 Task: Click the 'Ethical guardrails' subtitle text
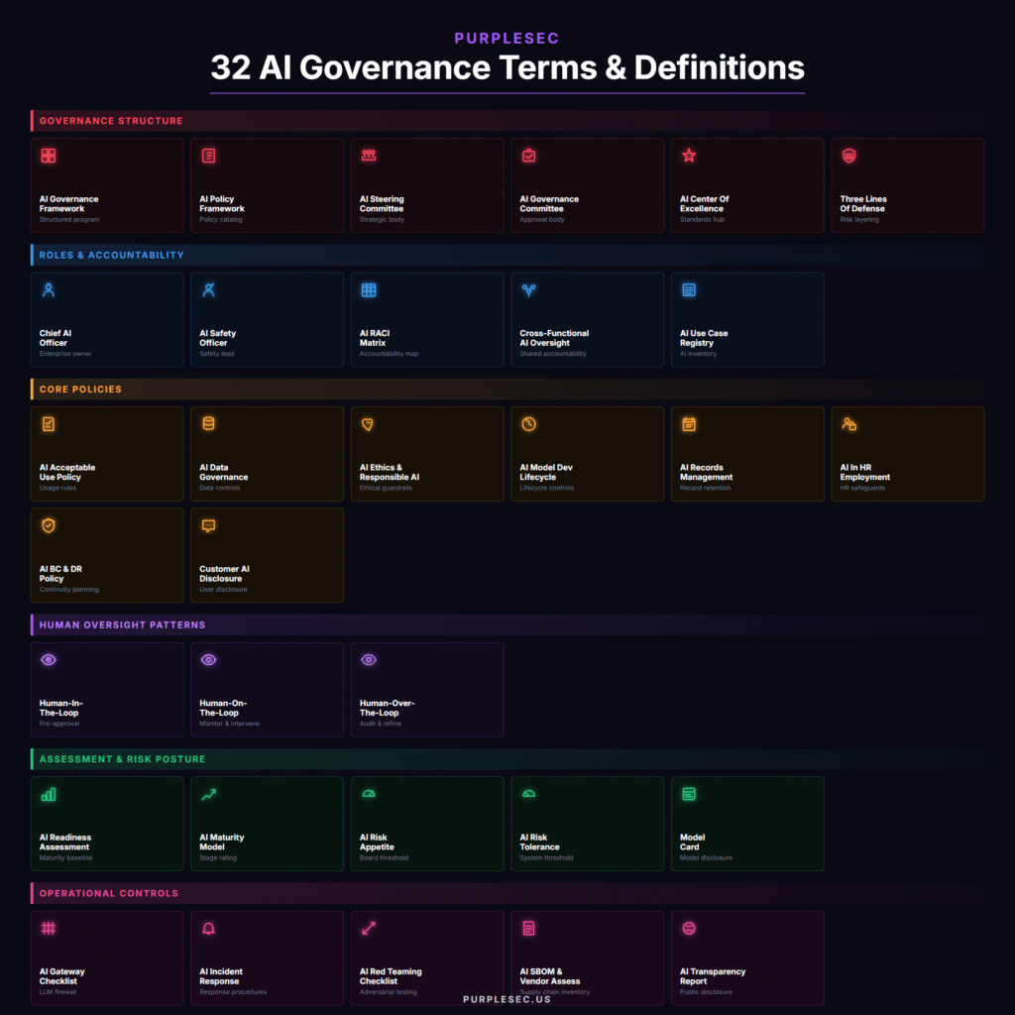[x=386, y=488]
